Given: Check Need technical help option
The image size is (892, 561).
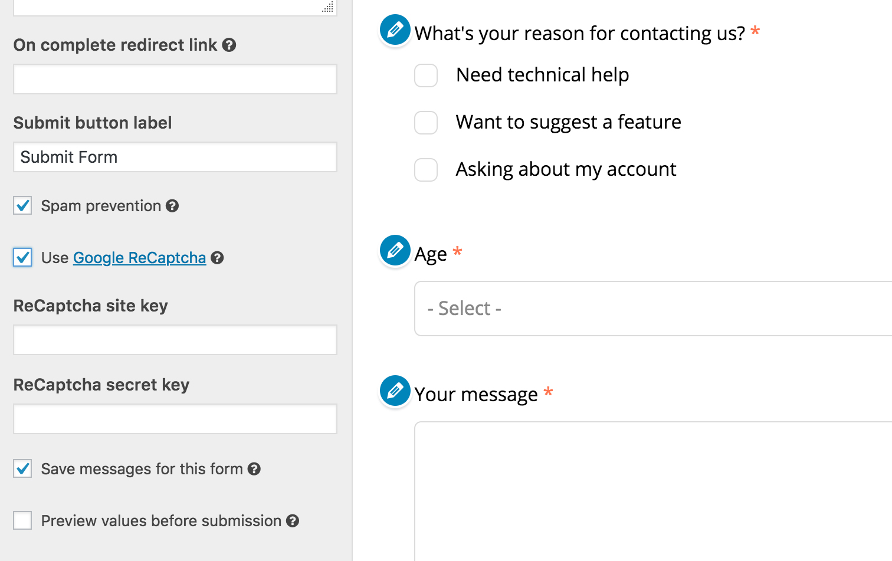Looking at the screenshot, I should coord(426,76).
